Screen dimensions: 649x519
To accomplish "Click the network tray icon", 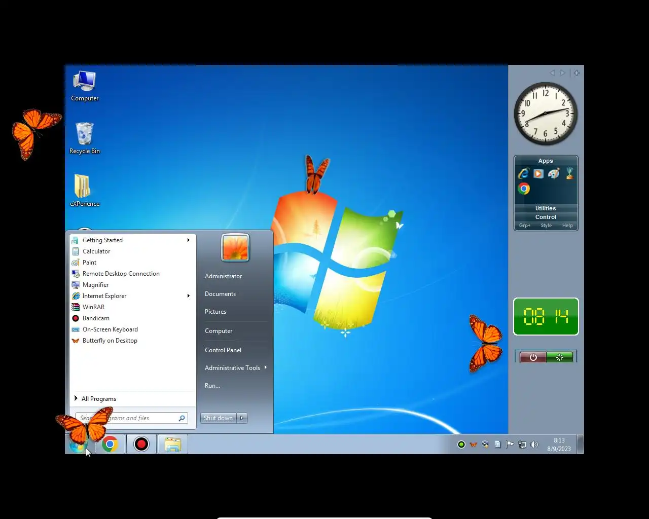I will [522, 444].
